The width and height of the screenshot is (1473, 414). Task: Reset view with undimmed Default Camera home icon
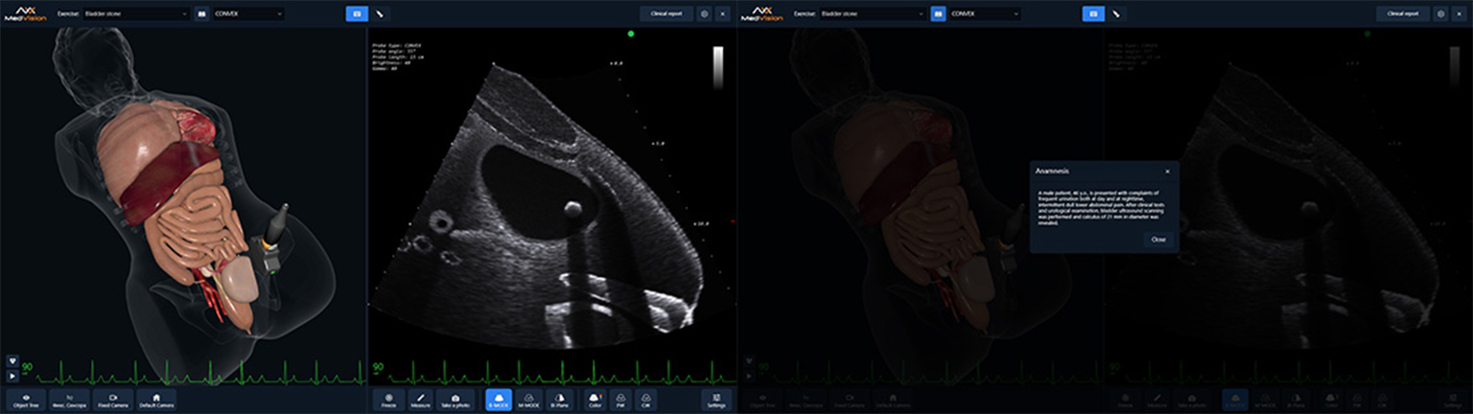tap(156, 399)
